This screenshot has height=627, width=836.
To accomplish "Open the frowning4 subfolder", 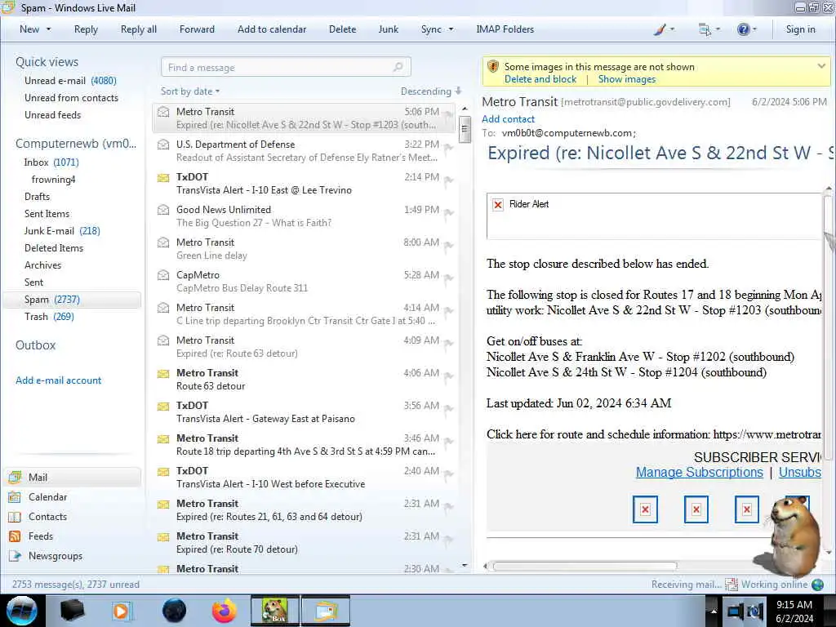I will pos(53,179).
